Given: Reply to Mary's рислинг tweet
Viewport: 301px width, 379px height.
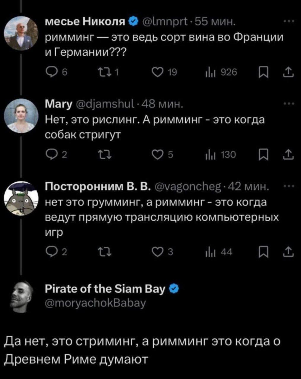Looking at the screenshot, I should (x=50, y=154).
